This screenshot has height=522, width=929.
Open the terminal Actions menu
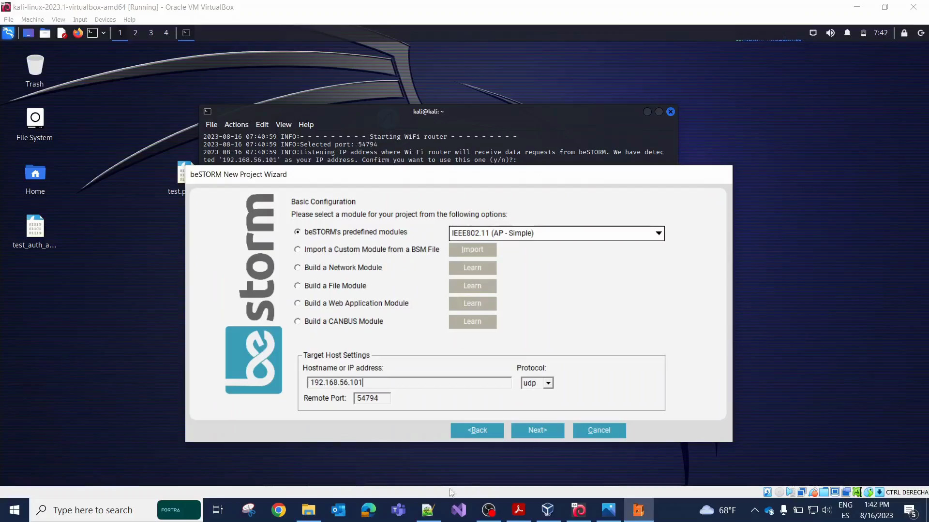point(236,125)
